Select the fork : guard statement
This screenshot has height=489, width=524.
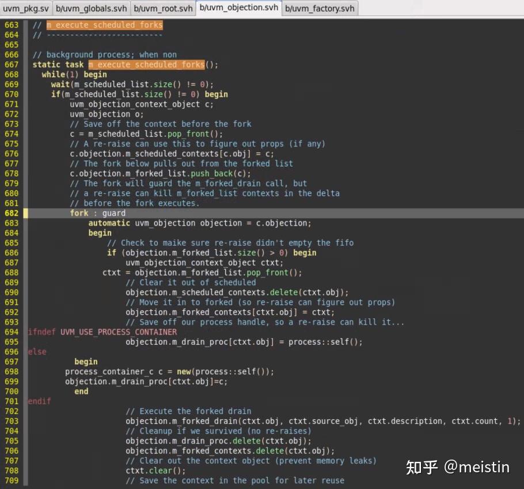[x=98, y=213]
